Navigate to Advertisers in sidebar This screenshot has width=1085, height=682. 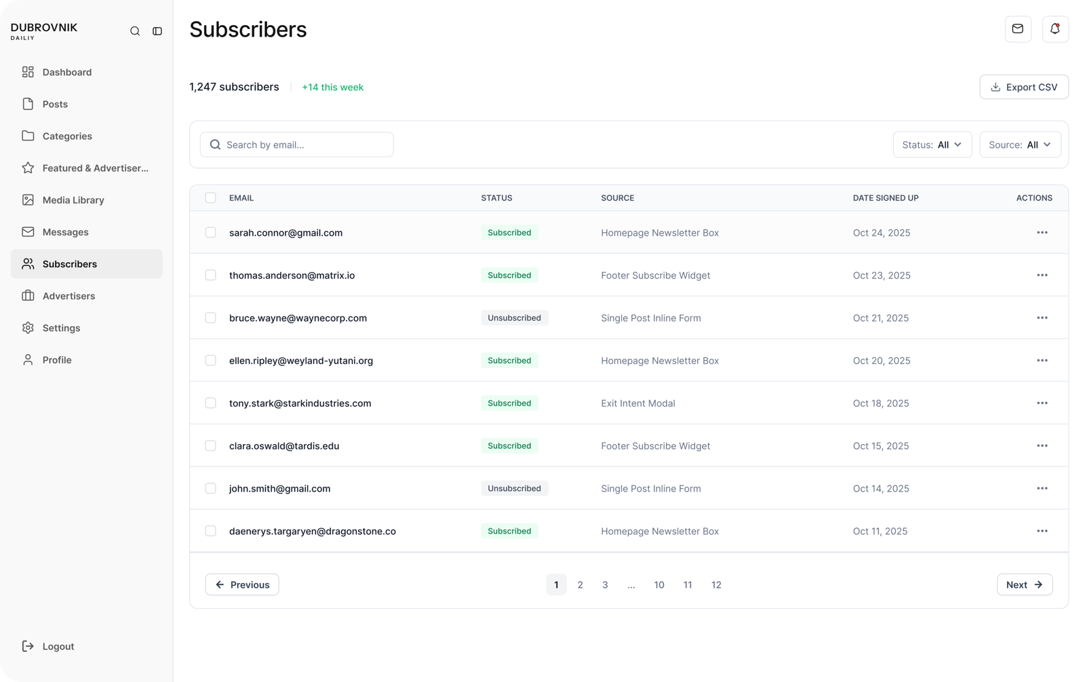coord(87,296)
